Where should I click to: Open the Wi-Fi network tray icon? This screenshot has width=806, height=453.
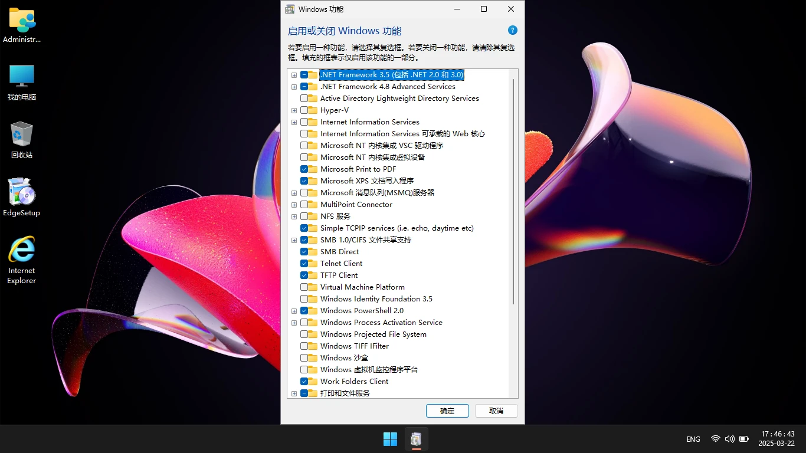[716, 439]
